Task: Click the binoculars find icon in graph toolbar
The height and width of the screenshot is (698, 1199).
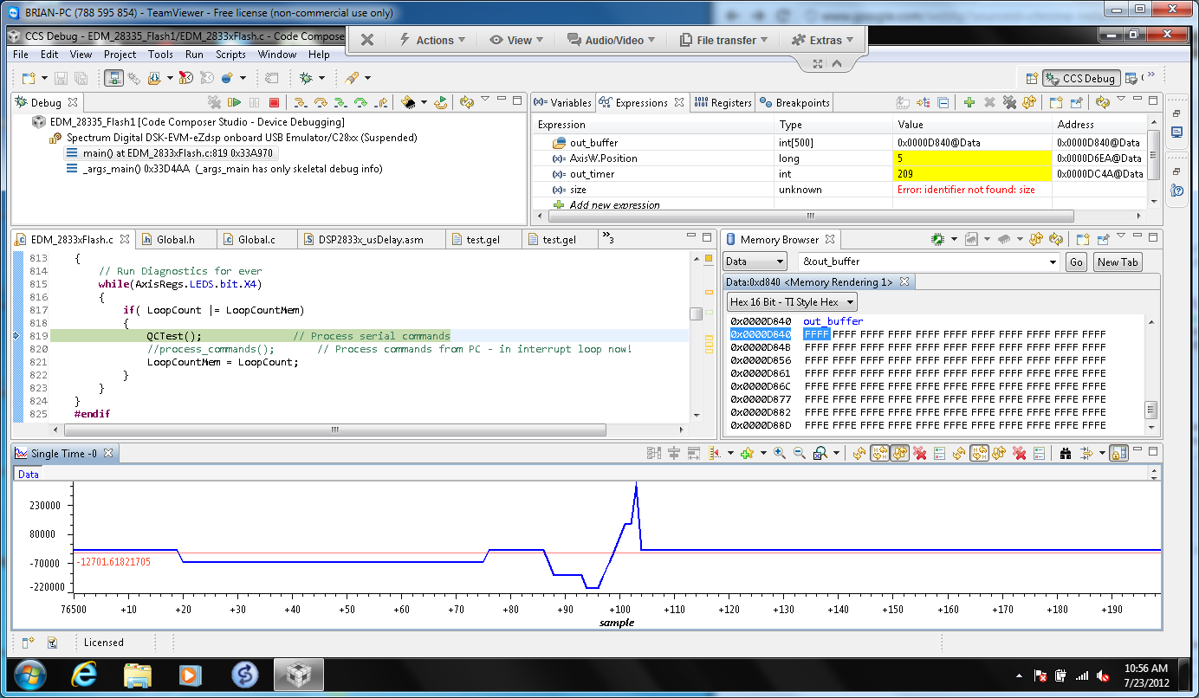Action: pyautogui.click(x=1066, y=453)
